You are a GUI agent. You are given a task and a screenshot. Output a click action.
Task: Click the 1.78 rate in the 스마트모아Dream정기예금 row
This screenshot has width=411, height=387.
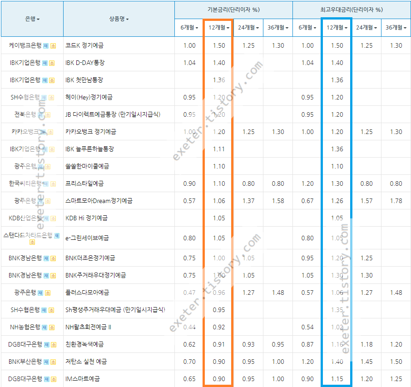(x=396, y=201)
